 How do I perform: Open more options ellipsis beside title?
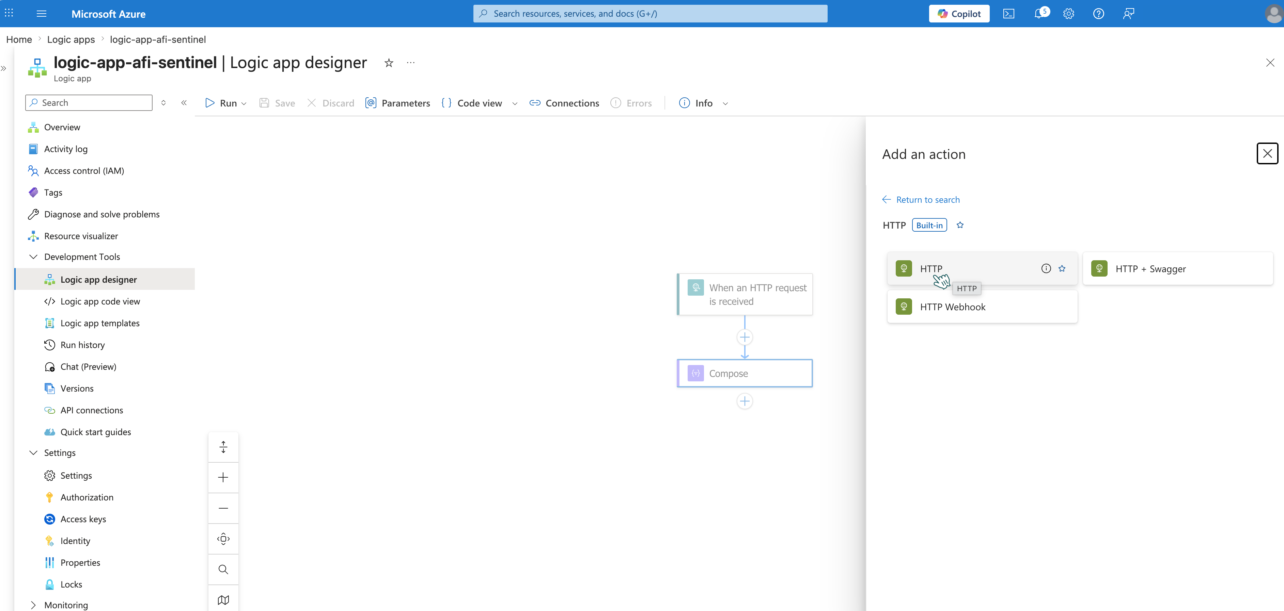[410, 63]
